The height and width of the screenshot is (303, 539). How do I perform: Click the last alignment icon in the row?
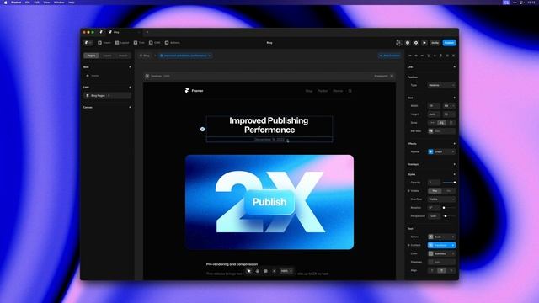tap(453, 56)
